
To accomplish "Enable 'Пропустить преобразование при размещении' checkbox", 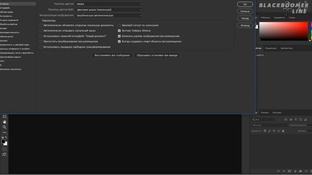I will coord(41,41).
